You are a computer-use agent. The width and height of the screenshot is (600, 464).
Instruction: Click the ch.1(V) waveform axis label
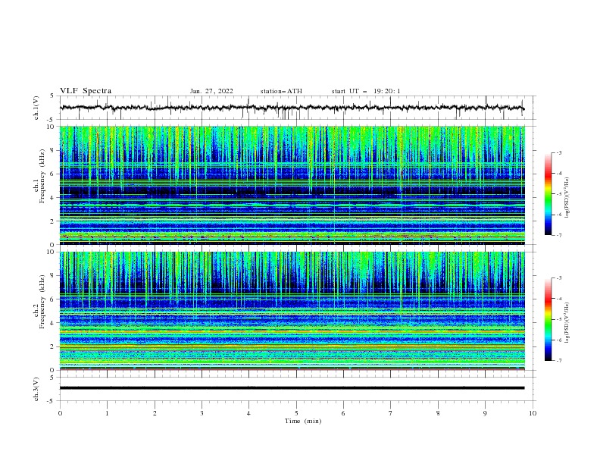point(36,108)
